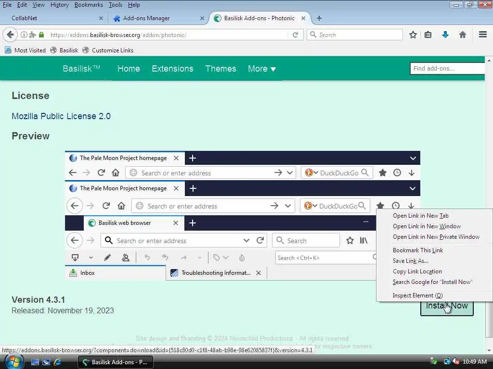Select Copy Link Location
This screenshot has height=369, width=493.
(x=435, y=271)
